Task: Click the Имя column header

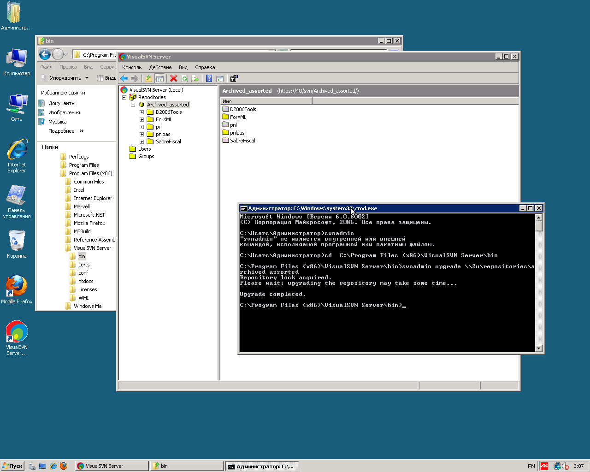Action: coord(266,101)
